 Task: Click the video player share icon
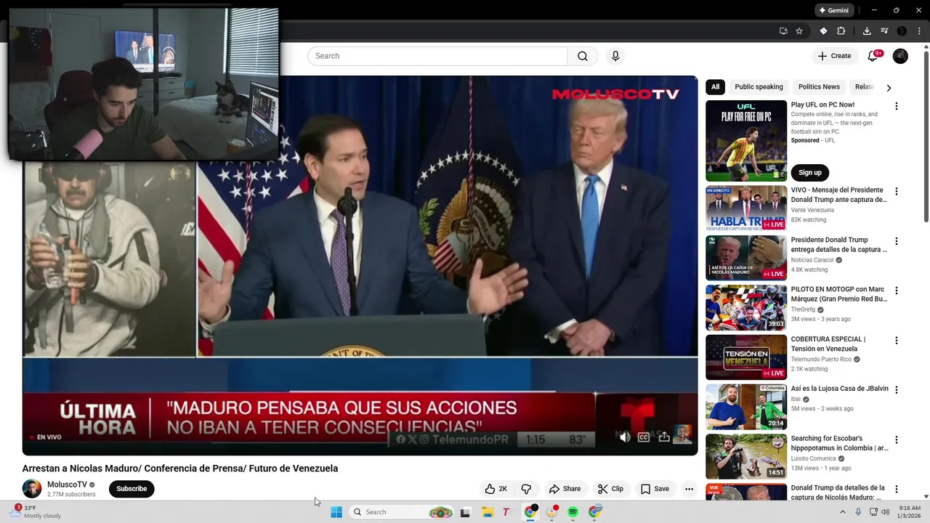point(663,437)
